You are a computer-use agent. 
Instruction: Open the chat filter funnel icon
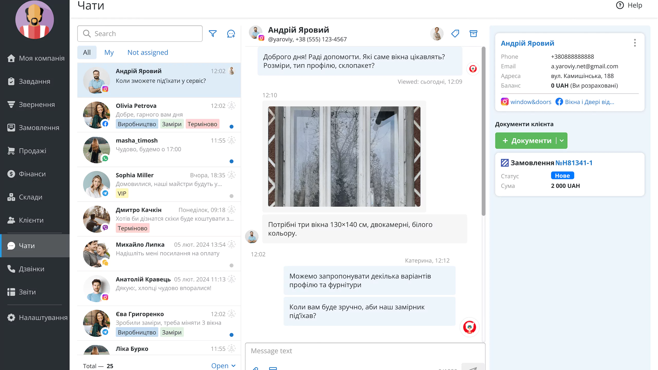(213, 34)
